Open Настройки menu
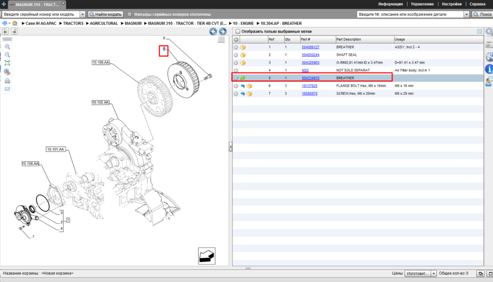Viewport: 493px width, 282px height. coord(452,4)
